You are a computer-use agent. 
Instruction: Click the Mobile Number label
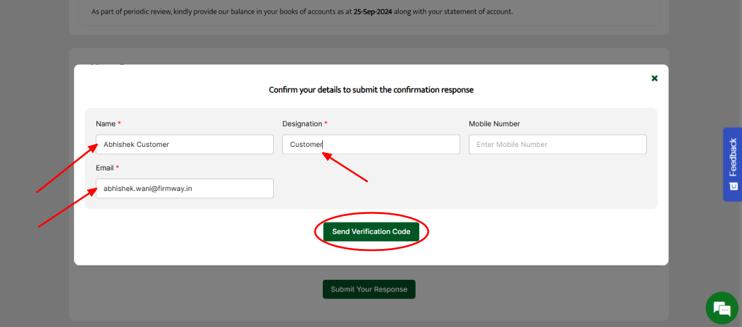494,124
